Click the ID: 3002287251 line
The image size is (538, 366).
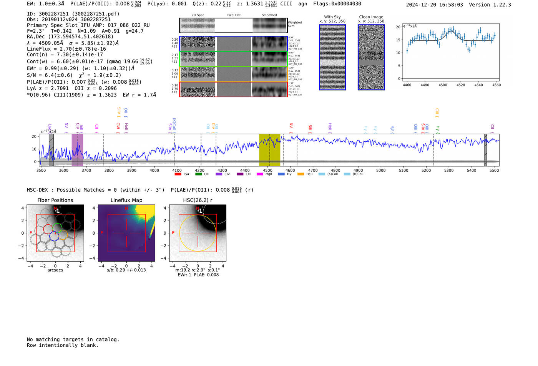coord(73,14)
